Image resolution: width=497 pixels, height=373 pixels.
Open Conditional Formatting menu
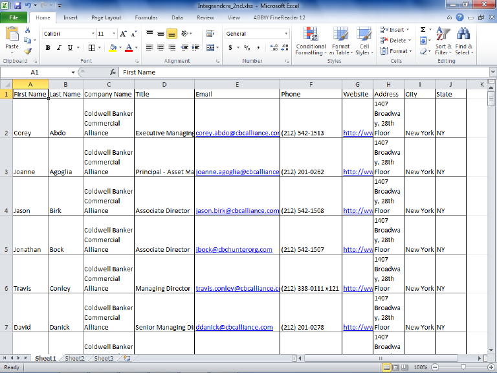coord(311,41)
